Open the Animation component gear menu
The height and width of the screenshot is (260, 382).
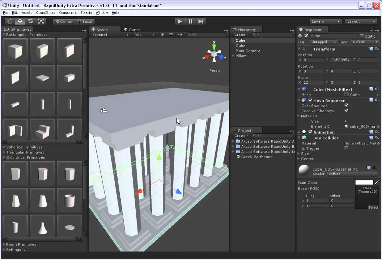click(377, 132)
